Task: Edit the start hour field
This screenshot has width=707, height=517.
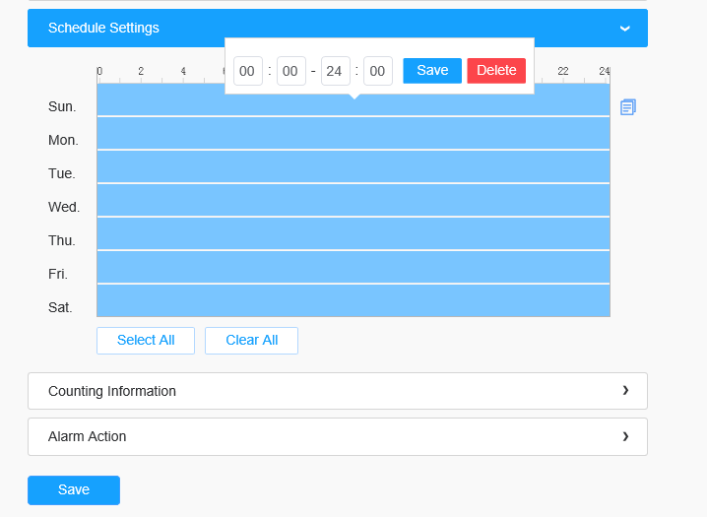Action: [x=248, y=71]
